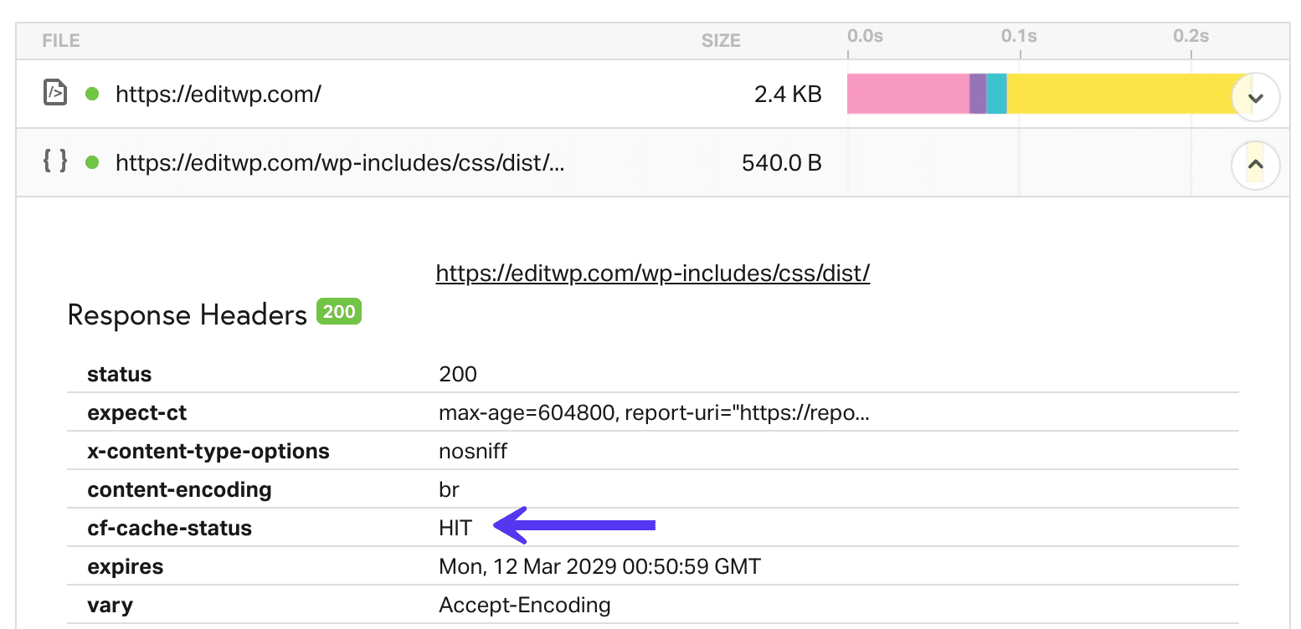This screenshot has height=629, width=1301.
Task: Click the Mon, 12 Mar 2029 expires value
Action: pyautogui.click(x=599, y=567)
